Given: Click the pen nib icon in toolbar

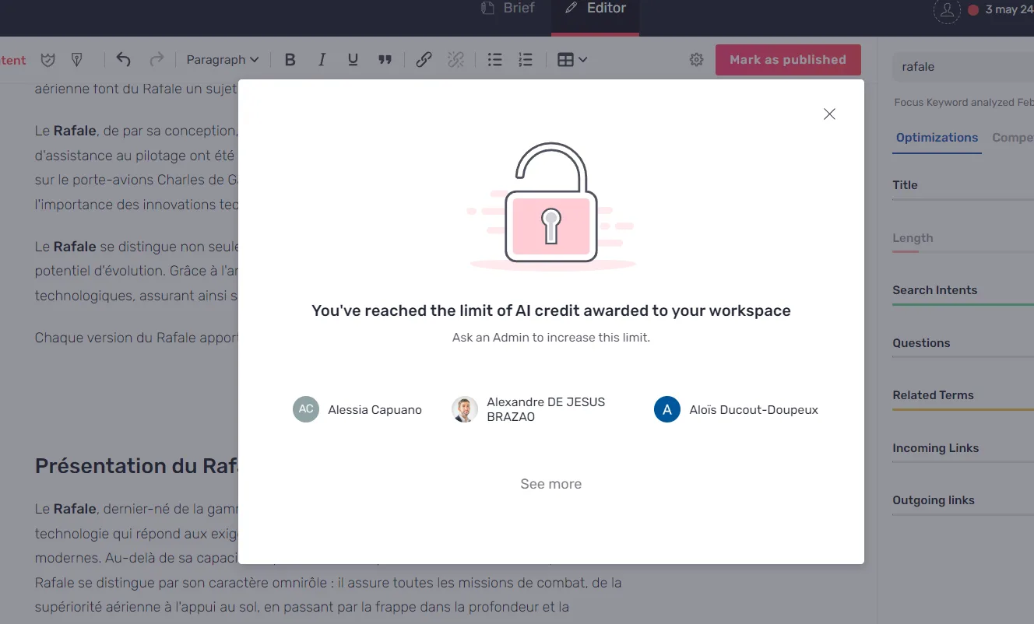Looking at the screenshot, I should pyautogui.click(x=76, y=60).
